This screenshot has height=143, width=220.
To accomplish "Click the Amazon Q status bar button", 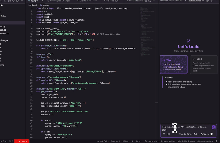I will coord(22,141).
